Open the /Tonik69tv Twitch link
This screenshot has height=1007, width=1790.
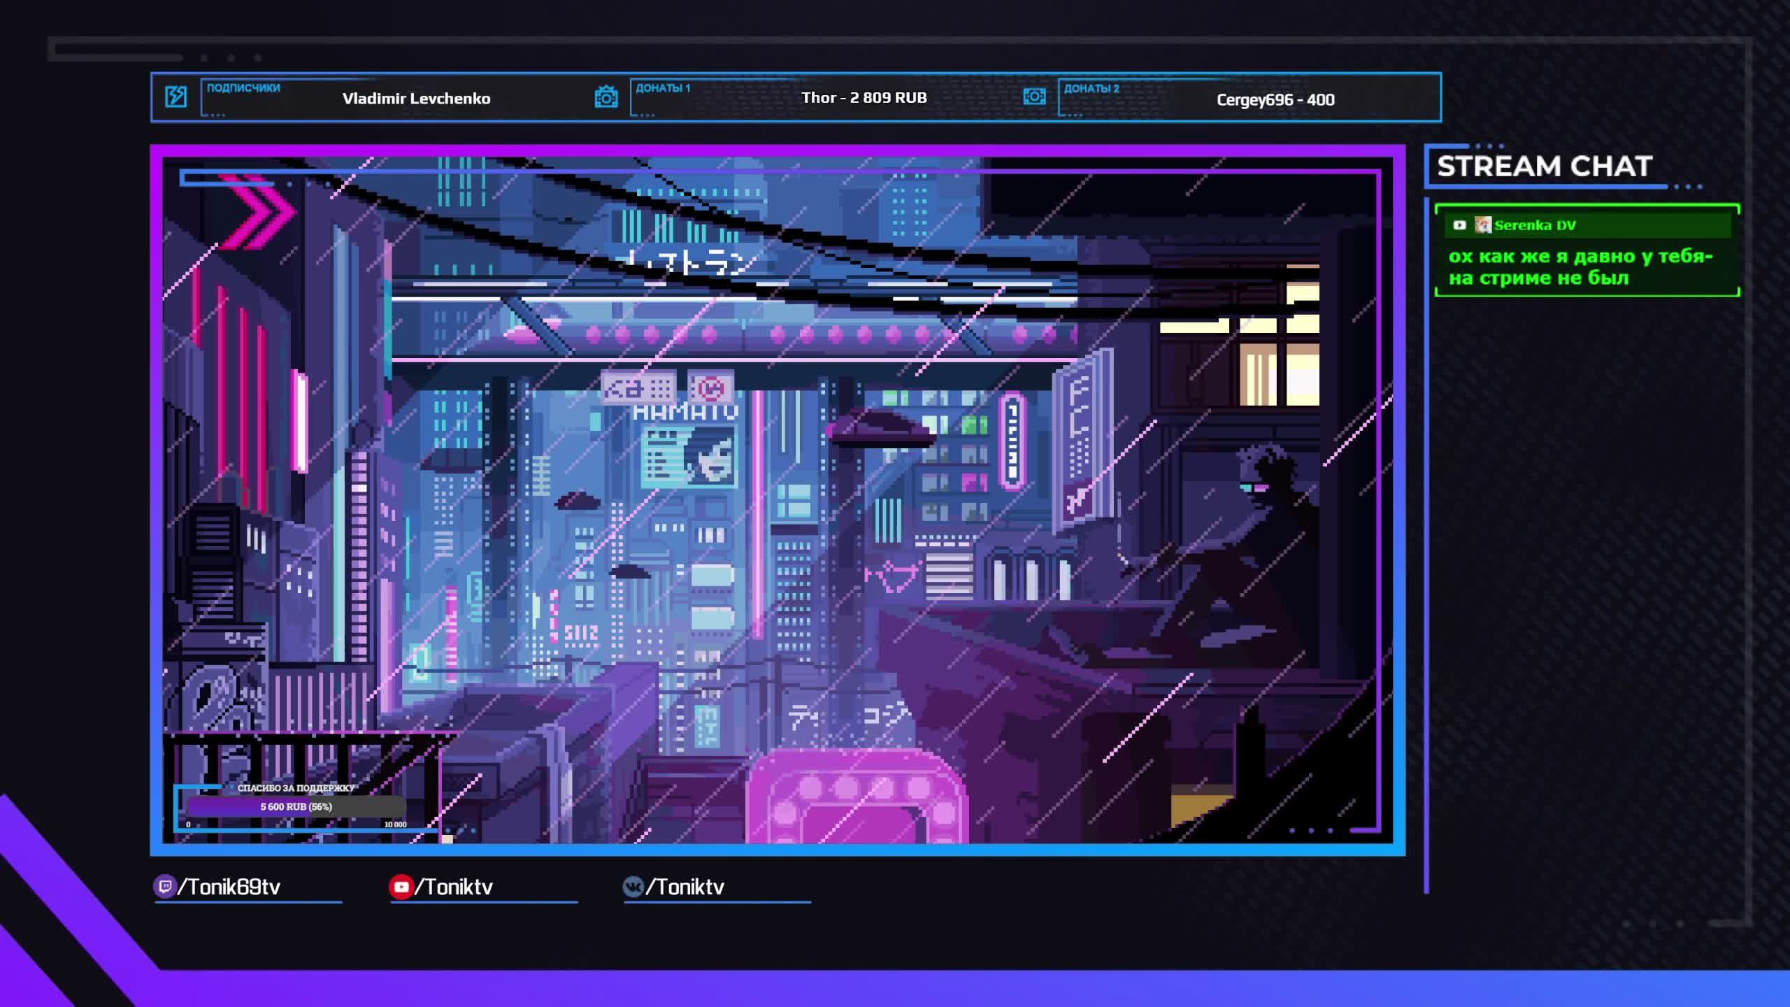click(229, 887)
